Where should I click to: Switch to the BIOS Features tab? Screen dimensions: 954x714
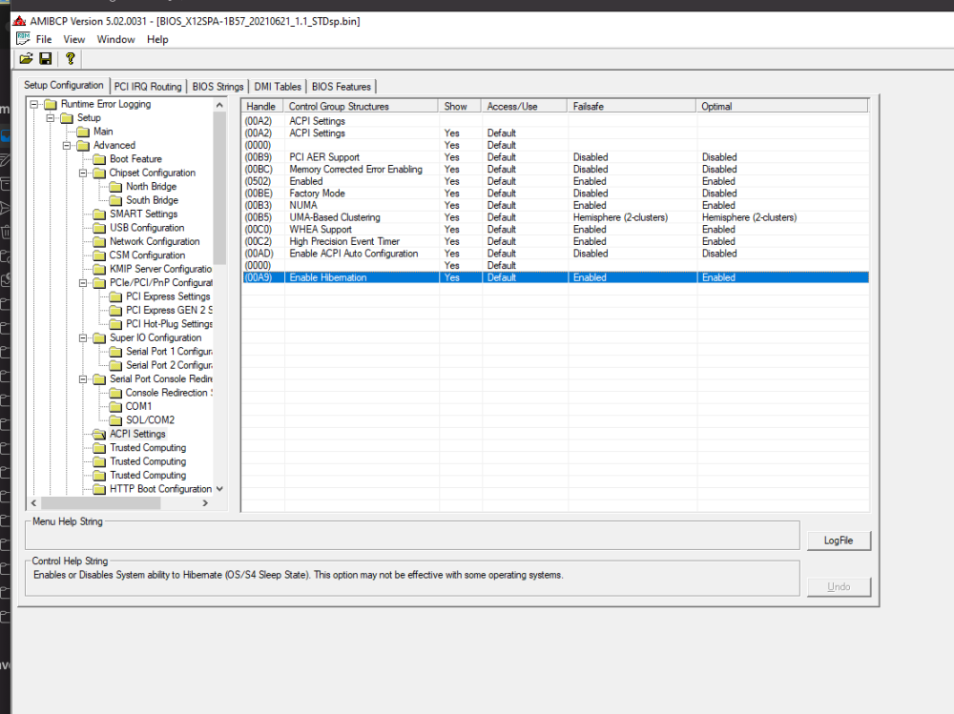[x=342, y=87]
